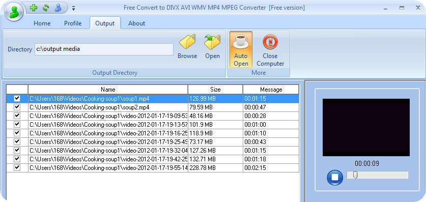Image resolution: width=426 pixels, height=202 pixels.
Task: Stop playback with the blue stop button
Action: point(335,177)
